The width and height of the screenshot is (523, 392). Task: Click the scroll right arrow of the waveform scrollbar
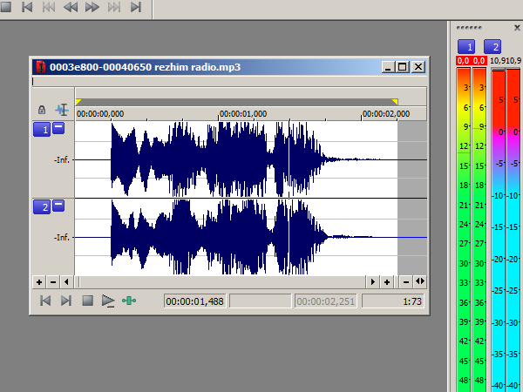(x=372, y=282)
